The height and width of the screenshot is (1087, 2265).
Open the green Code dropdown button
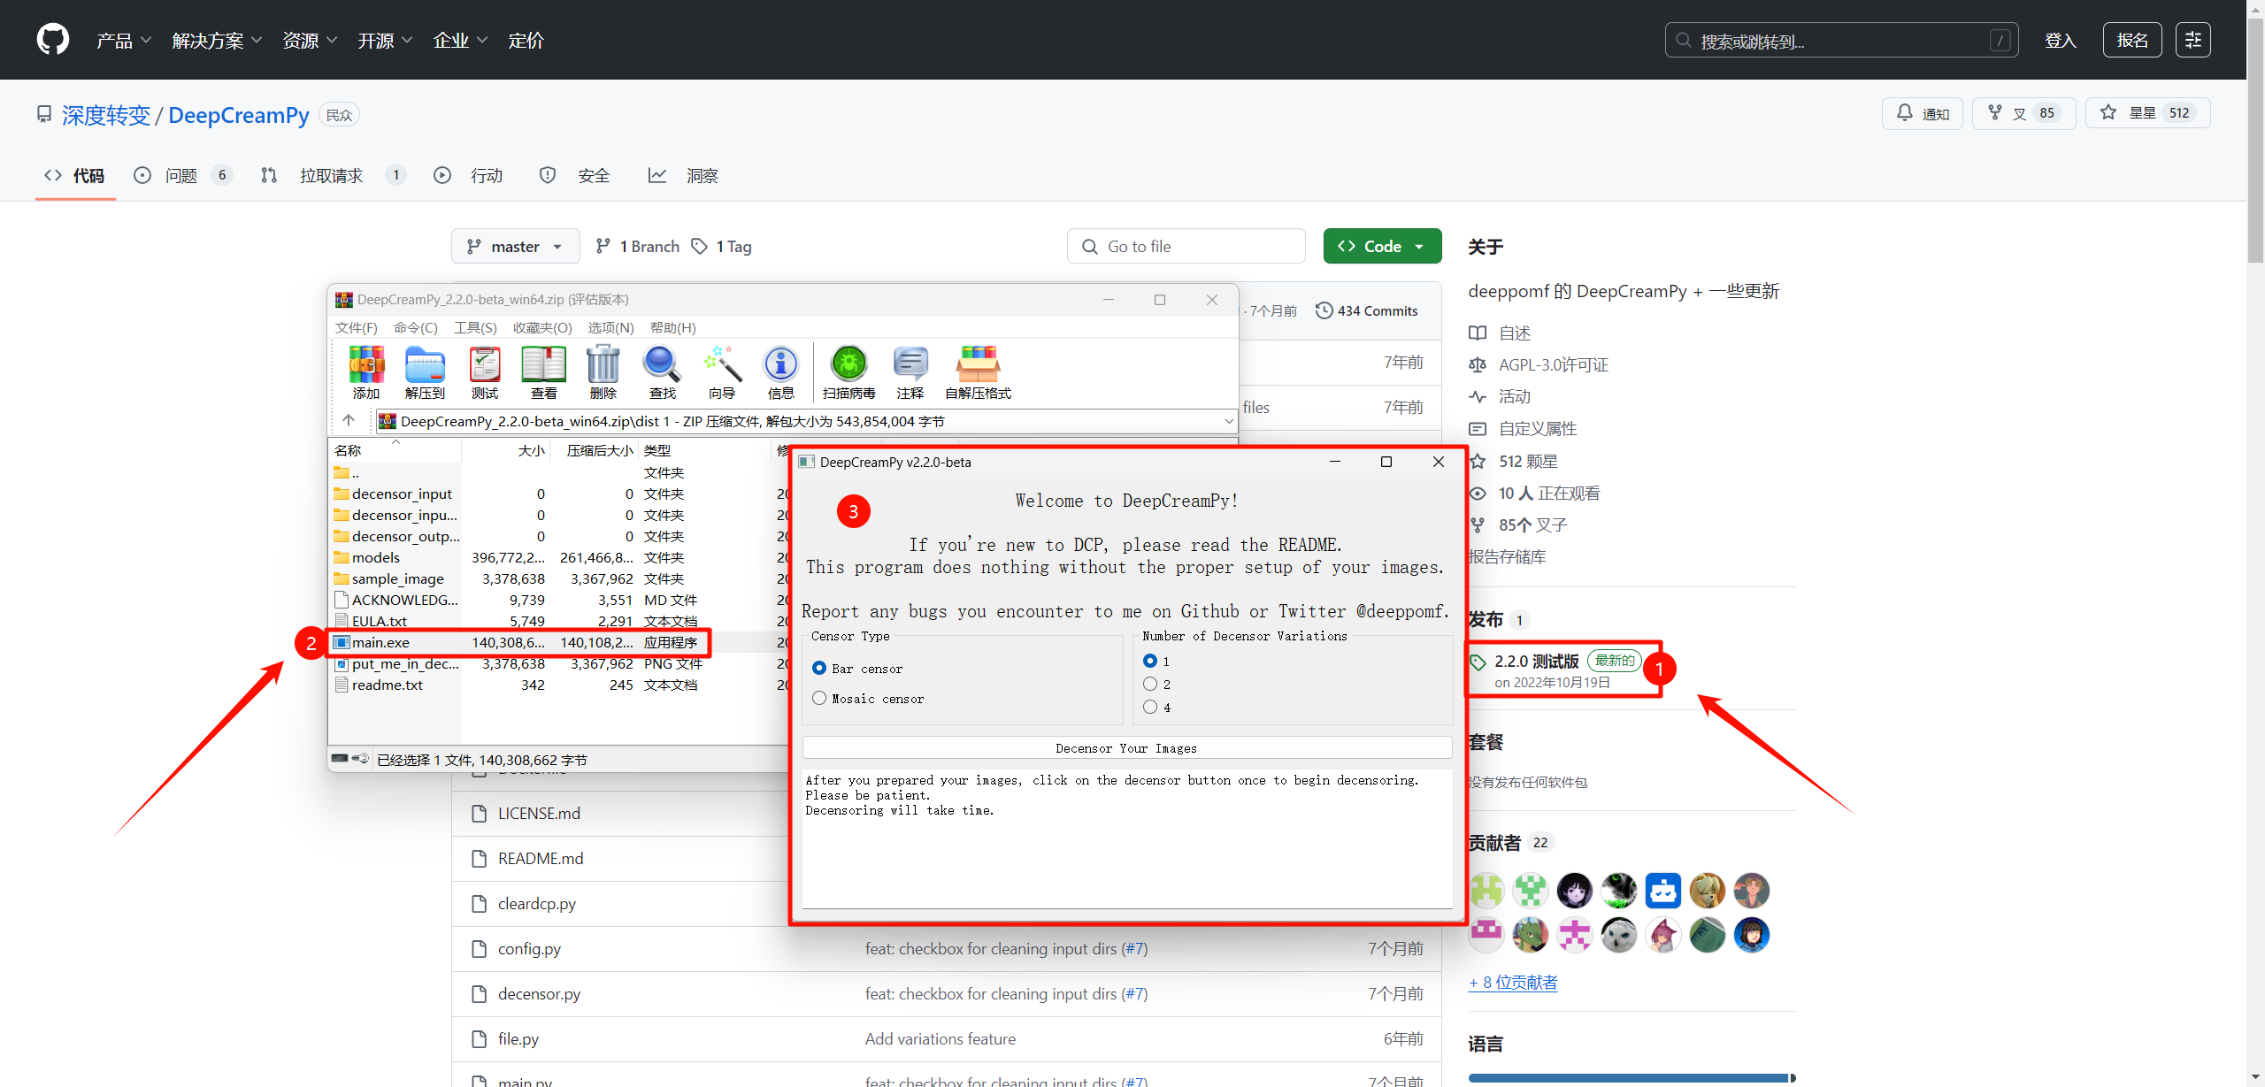[1382, 247]
